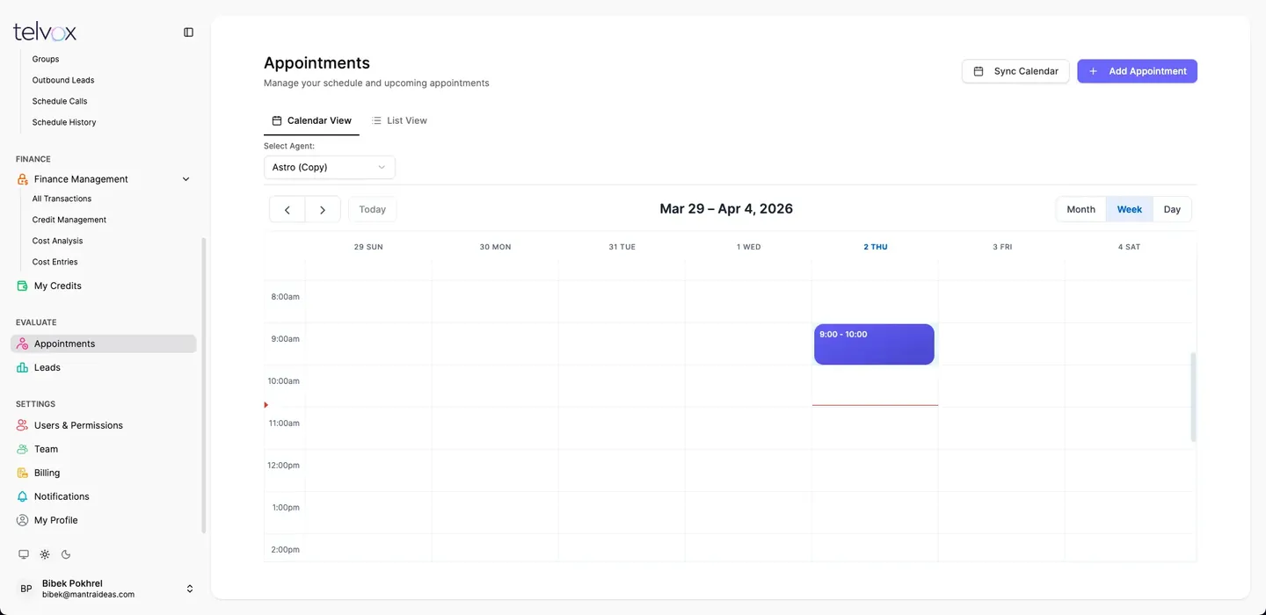
Task: Click the 30 MON column header
Action: click(495, 247)
